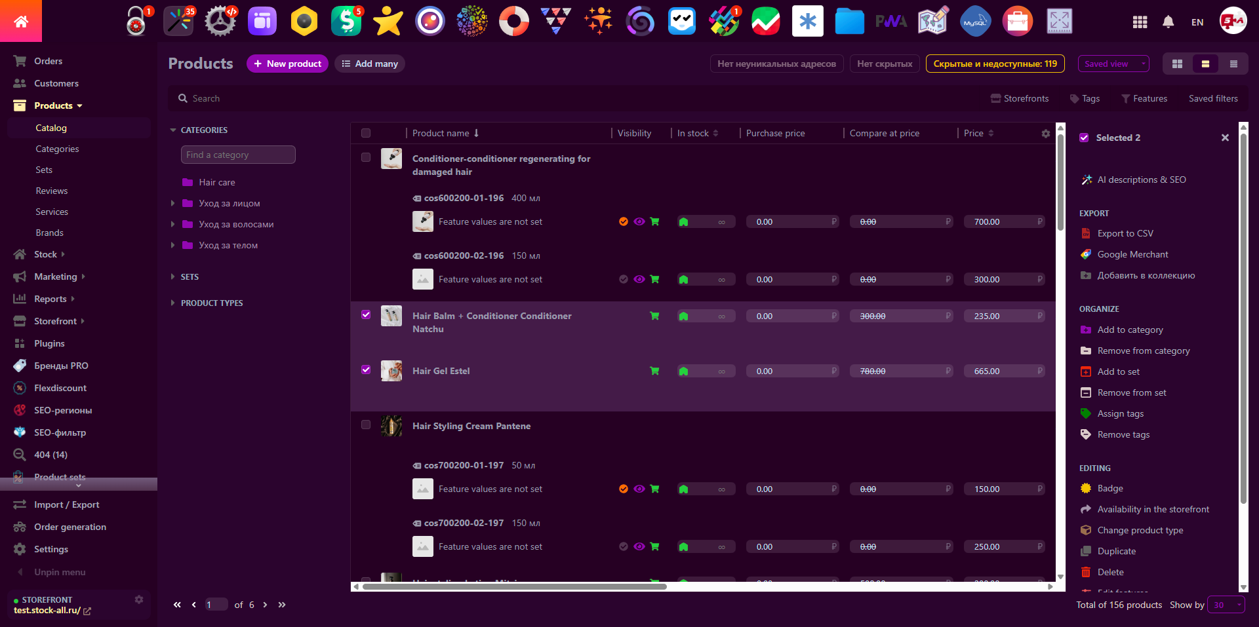The width and height of the screenshot is (1259, 627).
Task: Switch to table view with the rightmost view icon
Action: (x=1233, y=64)
